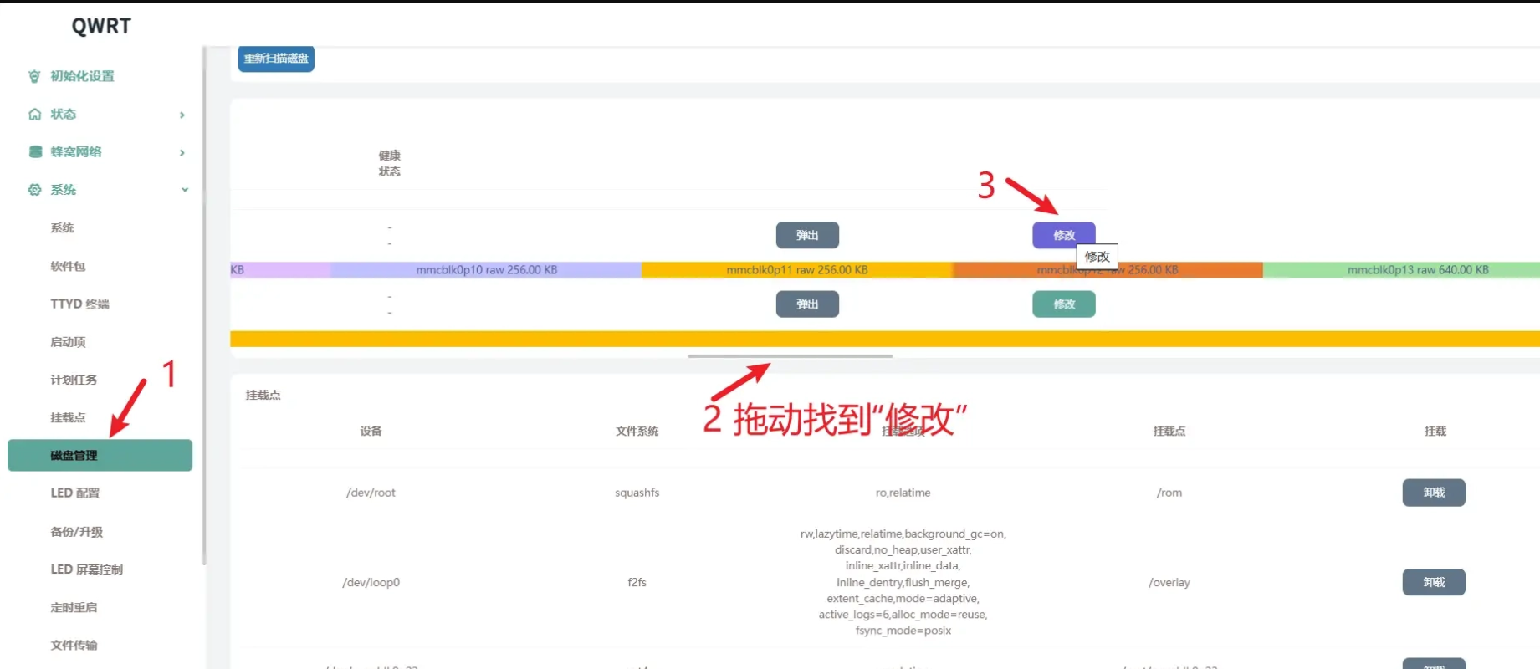
Task: Click the mmcblk0p11 yellow partition bar
Action: point(796,270)
